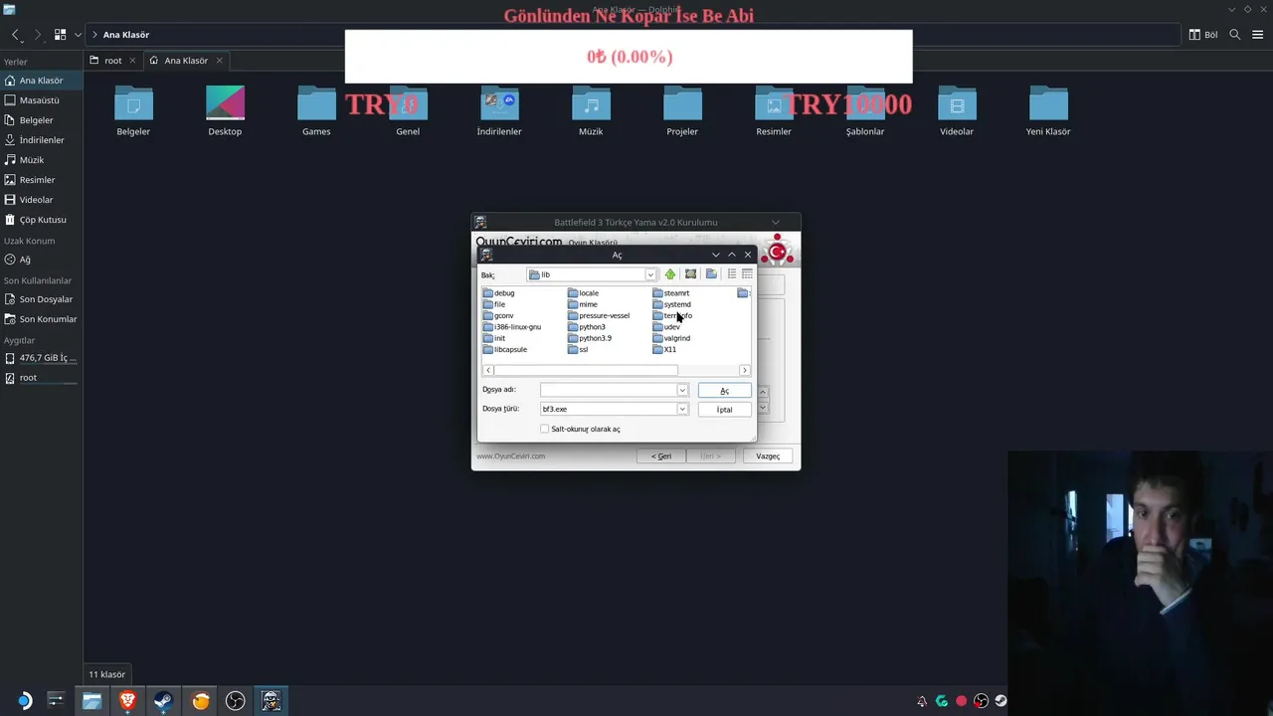Select the locale folder in the dialog
The height and width of the screenshot is (716, 1273).
[584, 293]
